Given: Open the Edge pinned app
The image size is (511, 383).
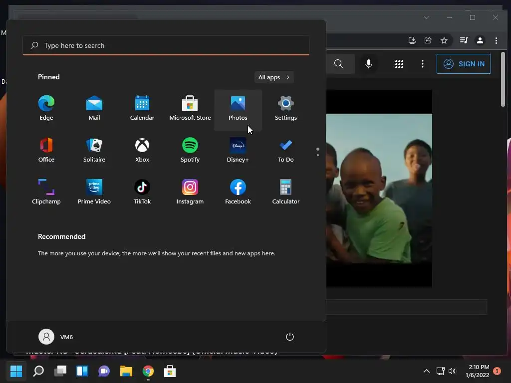Looking at the screenshot, I should click(46, 108).
